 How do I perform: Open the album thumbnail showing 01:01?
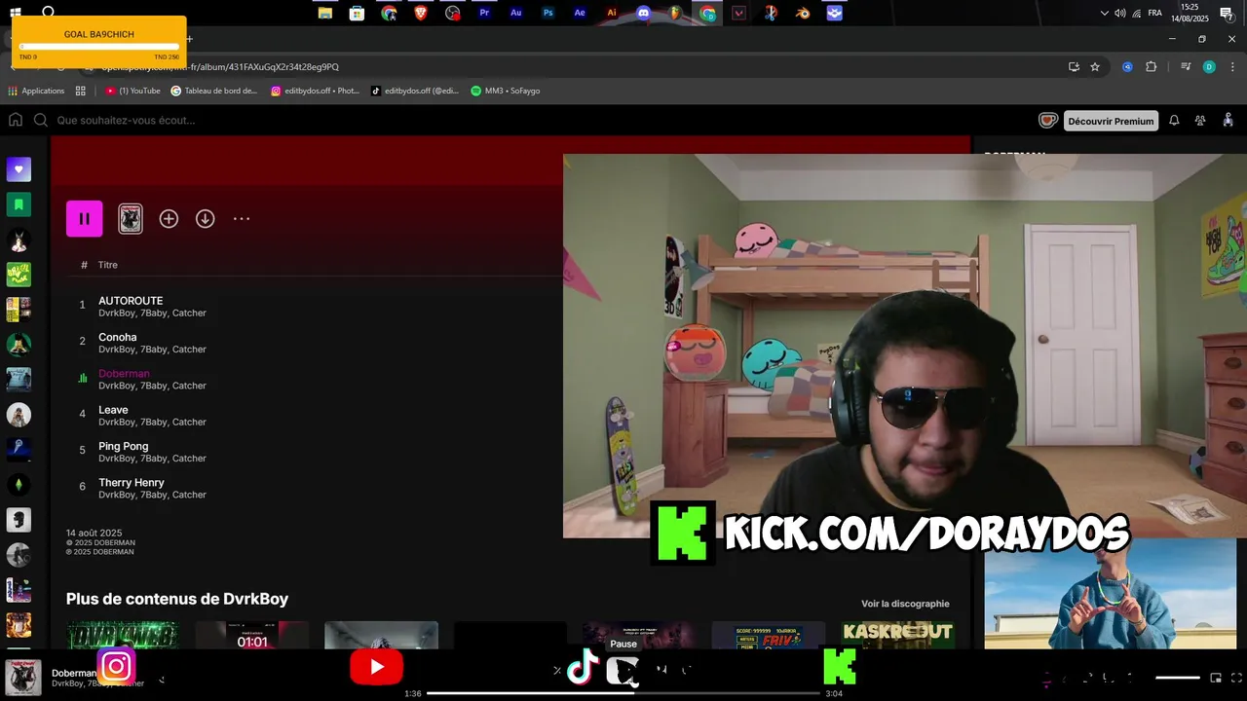(x=252, y=635)
